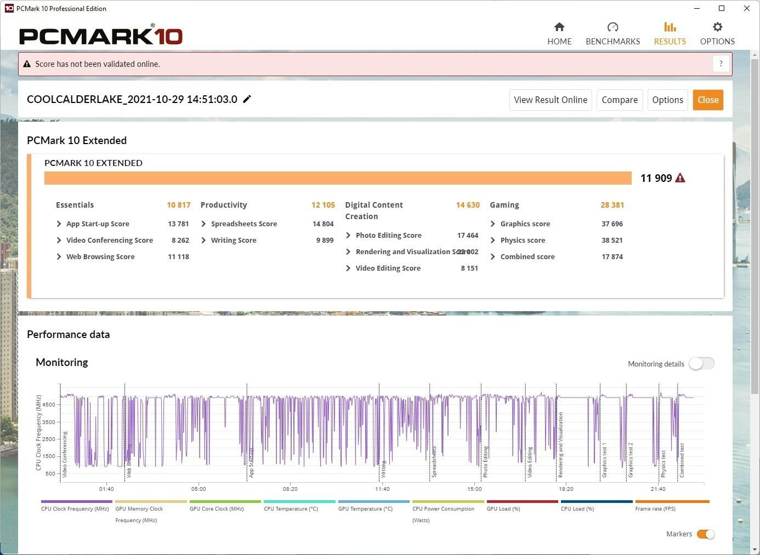Turn off the Markers toggle

pos(706,534)
